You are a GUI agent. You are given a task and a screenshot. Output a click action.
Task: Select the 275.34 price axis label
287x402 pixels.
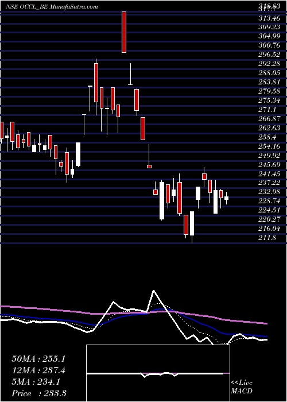pyautogui.click(x=269, y=100)
